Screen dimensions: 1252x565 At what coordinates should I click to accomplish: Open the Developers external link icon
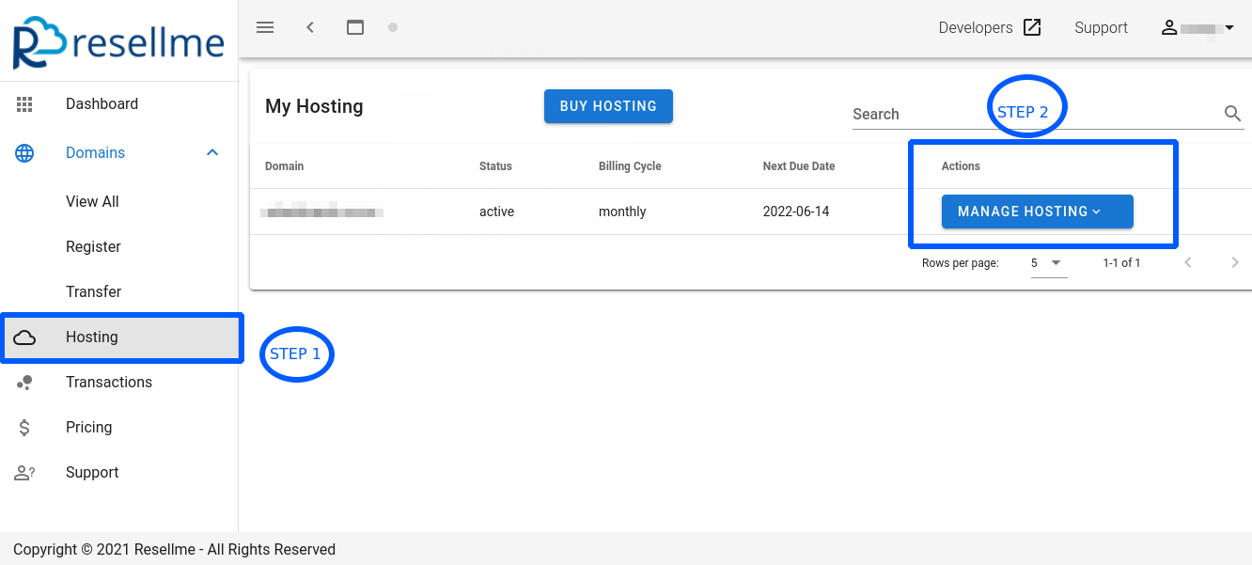tap(1032, 27)
